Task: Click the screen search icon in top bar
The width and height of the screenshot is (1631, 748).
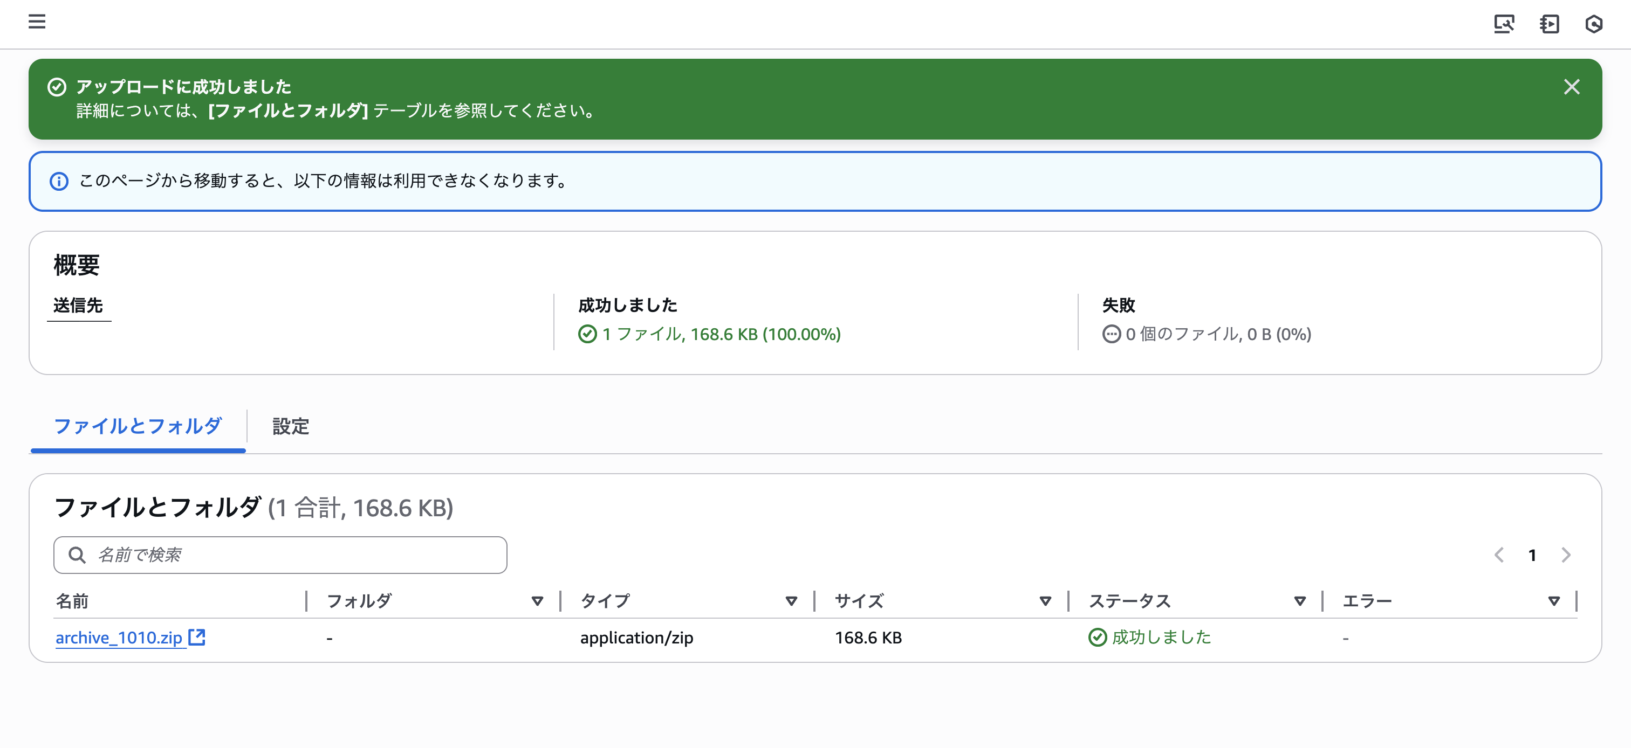Action: [x=1504, y=24]
